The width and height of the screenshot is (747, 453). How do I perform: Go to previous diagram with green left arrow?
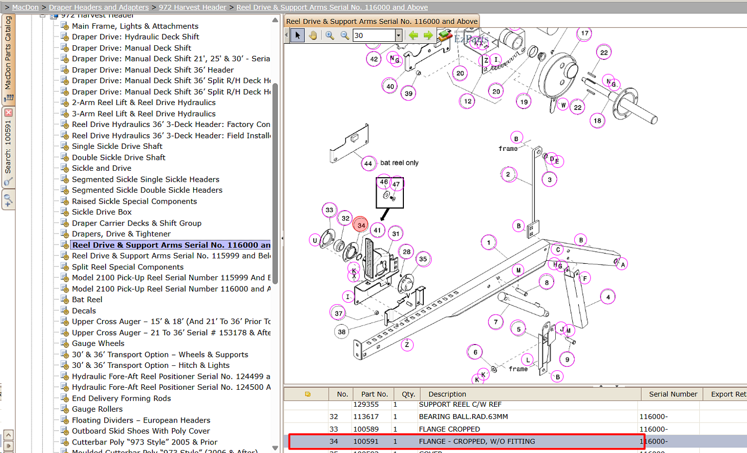click(x=413, y=35)
